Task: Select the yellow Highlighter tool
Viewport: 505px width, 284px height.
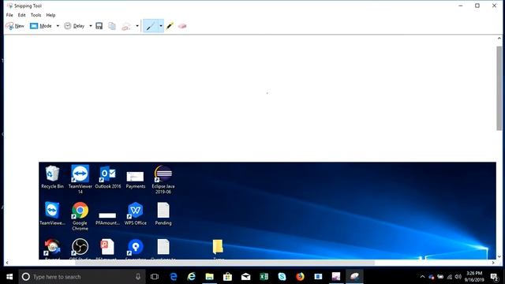Action: (x=170, y=26)
